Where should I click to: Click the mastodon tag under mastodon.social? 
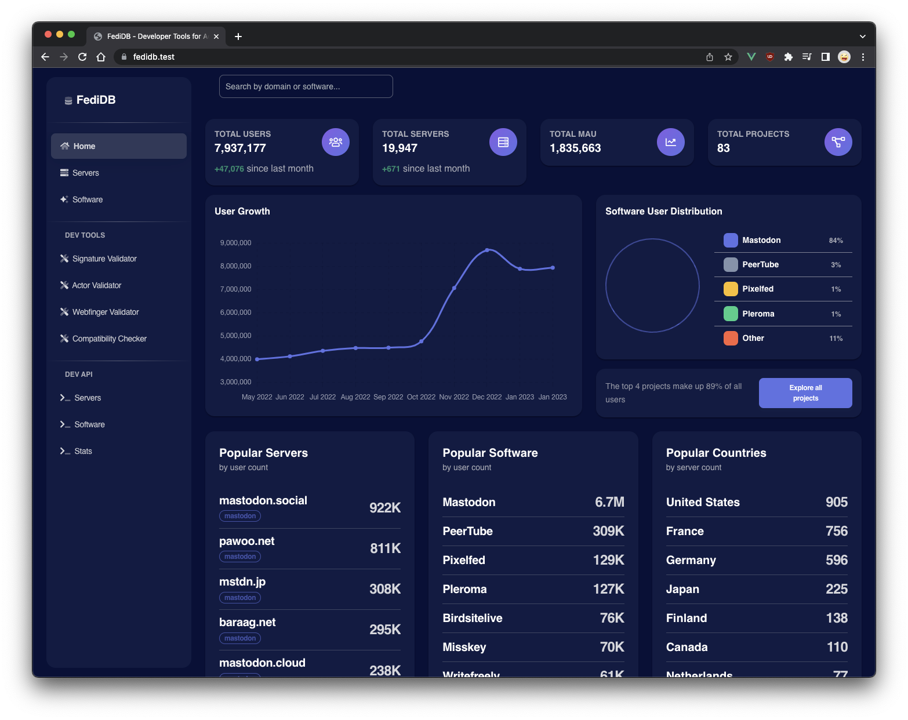[240, 516]
